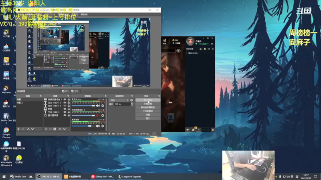The image size is (321, 180).
Task: Toggle eye visibility of the image source
Action: click(x=65, y=109)
